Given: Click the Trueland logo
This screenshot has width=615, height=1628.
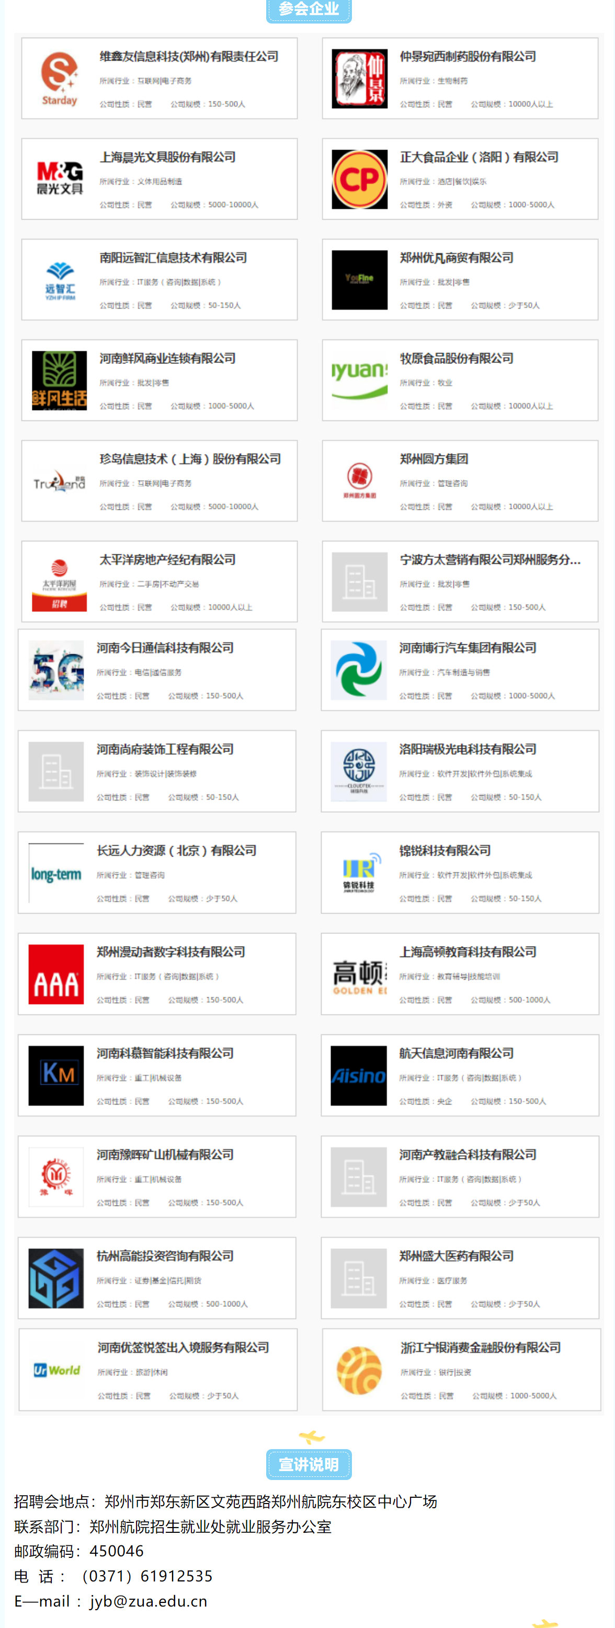Looking at the screenshot, I should pos(60,482).
